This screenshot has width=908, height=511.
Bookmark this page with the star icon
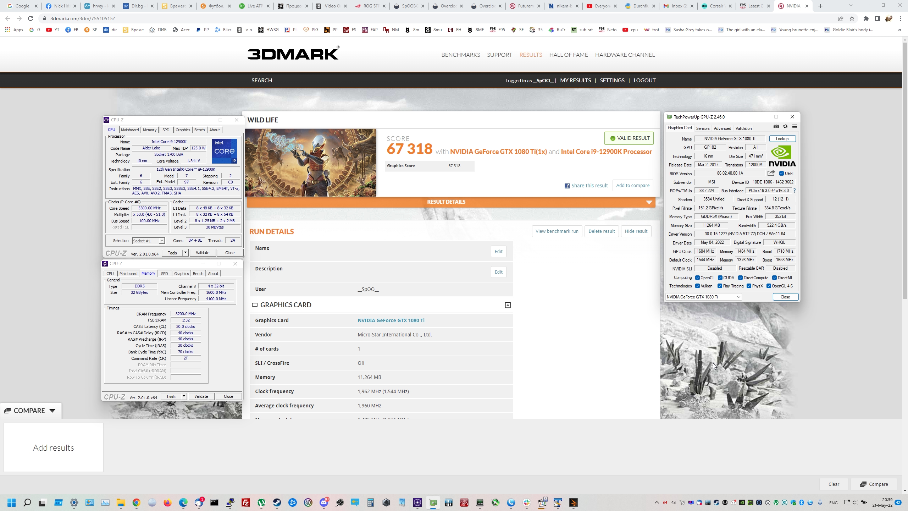point(852,18)
